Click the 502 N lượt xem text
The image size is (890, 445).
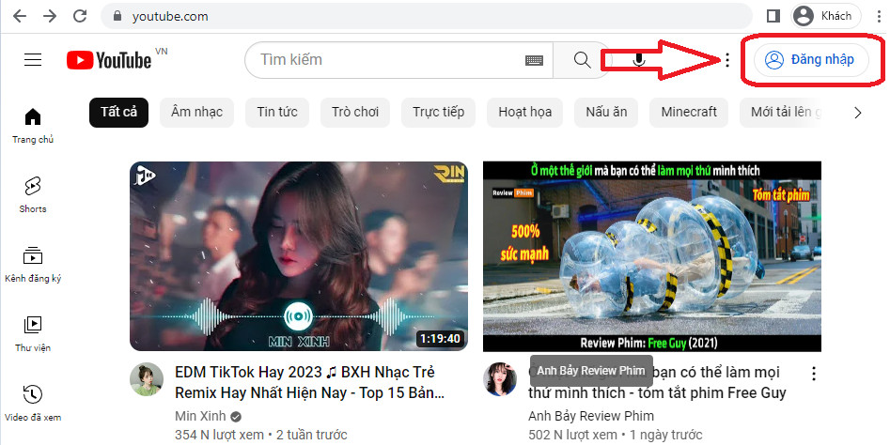572,435
